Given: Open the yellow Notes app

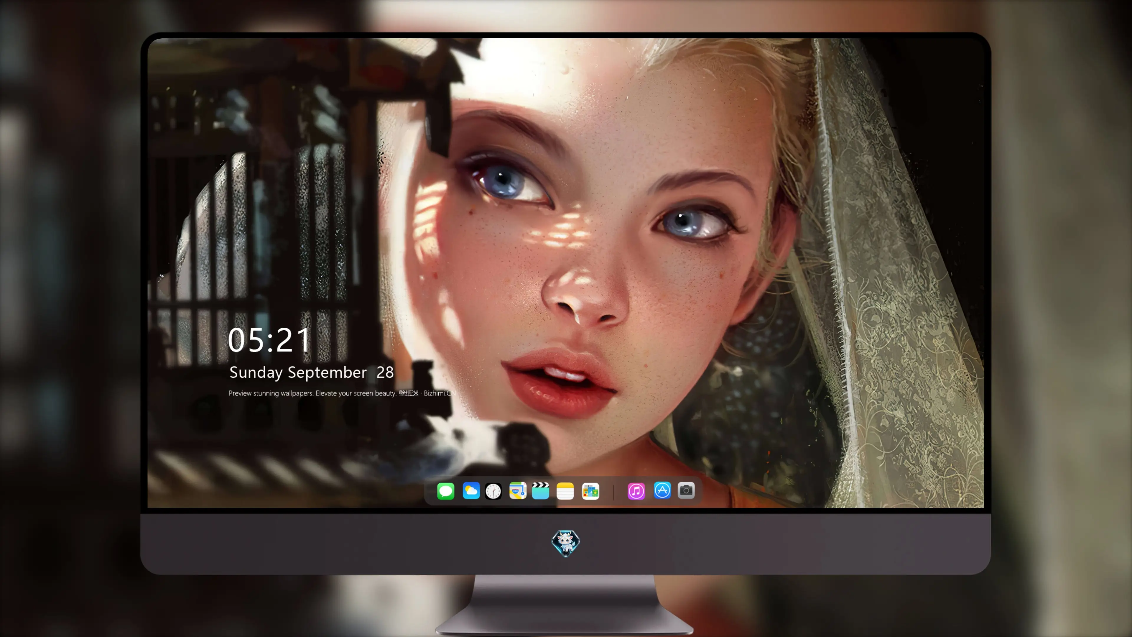Looking at the screenshot, I should click(565, 491).
